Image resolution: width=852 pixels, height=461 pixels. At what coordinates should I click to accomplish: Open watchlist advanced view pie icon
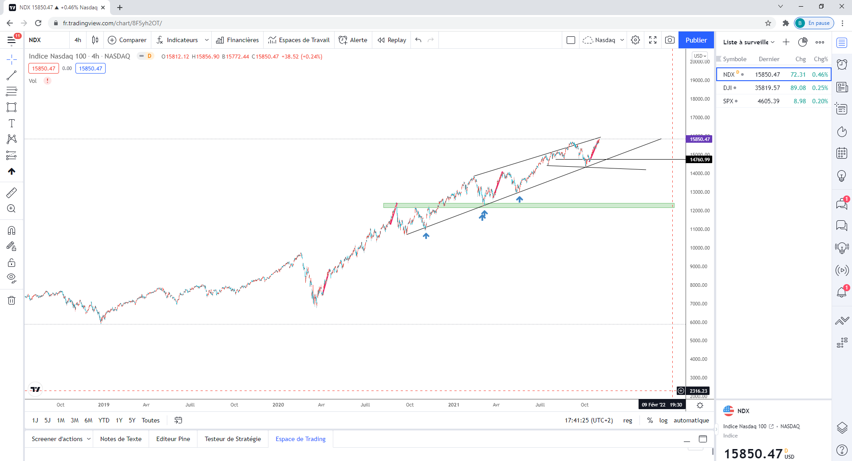803,42
